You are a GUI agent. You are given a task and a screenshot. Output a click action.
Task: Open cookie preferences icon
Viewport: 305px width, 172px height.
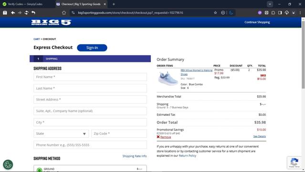click(x=8, y=165)
